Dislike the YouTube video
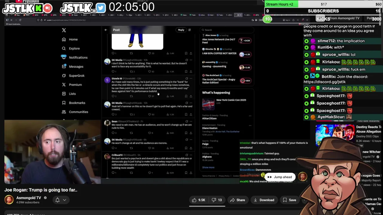Image resolution: width=383 pixels, height=215 pixels. click(x=218, y=200)
